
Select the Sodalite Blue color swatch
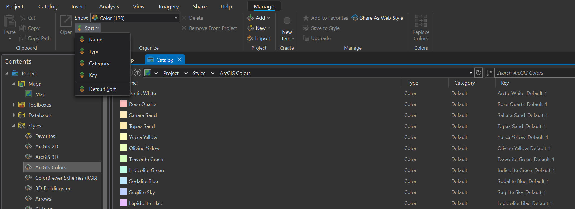[x=123, y=181]
